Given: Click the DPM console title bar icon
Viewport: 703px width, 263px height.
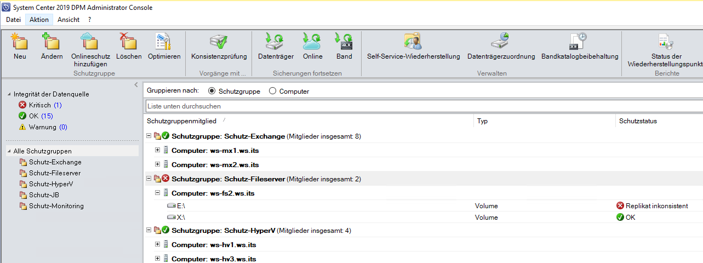Looking at the screenshot, I should click(x=6, y=8).
